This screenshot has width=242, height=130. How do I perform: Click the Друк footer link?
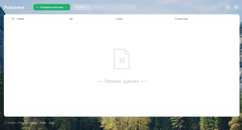pyautogui.click(x=51, y=123)
